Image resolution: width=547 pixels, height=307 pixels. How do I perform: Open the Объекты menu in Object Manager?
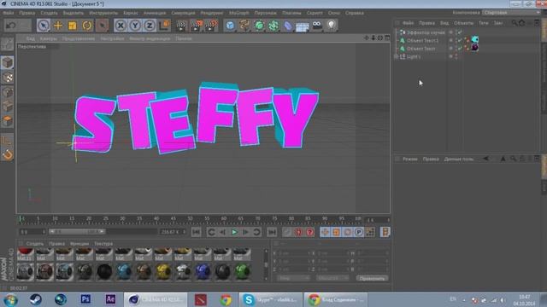click(x=463, y=23)
